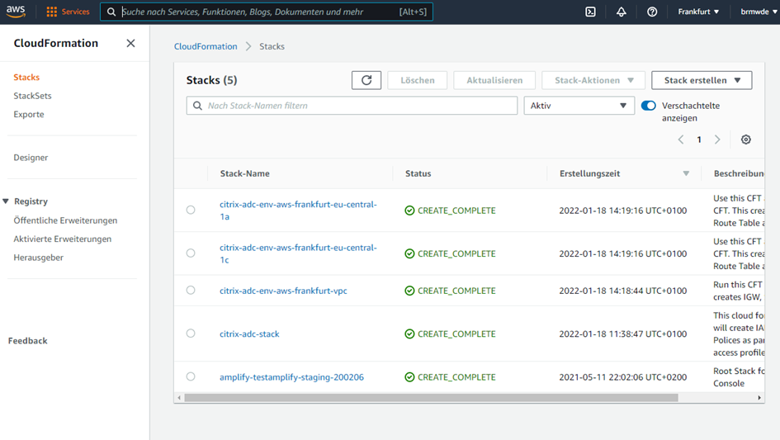Open Stack erstellen dropdown button
The height and width of the screenshot is (440, 780).
tap(702, 80)
